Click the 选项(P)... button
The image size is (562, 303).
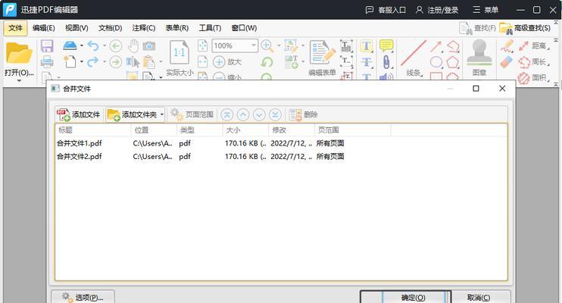click(x=83, y=297)
